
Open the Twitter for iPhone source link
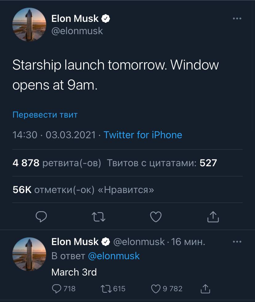[143, 135]
